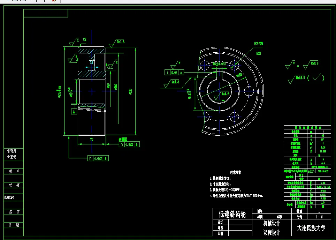Image resolution: width=336 pixels, height=240 pixels.
Task: Select the ø200 diameter dimension
Action: coord(116,87)
